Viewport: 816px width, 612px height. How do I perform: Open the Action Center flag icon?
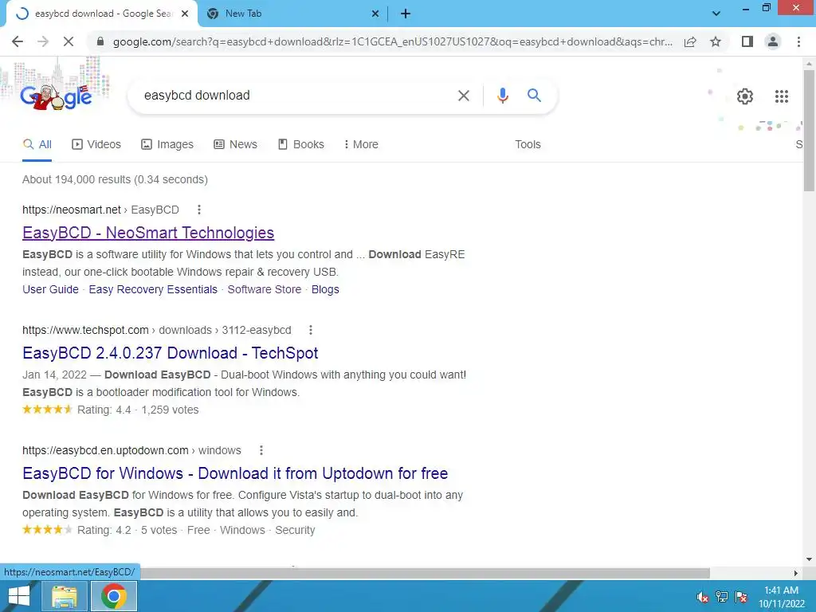(x=741, y=597)
